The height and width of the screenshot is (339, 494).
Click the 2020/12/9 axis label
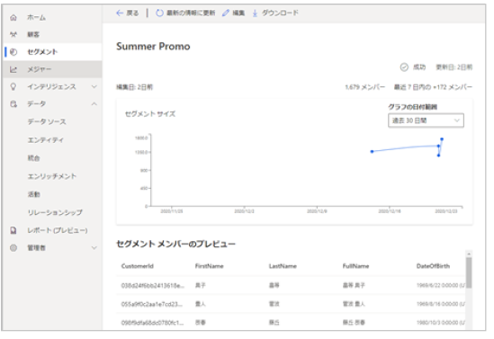[x=317, y=211]
